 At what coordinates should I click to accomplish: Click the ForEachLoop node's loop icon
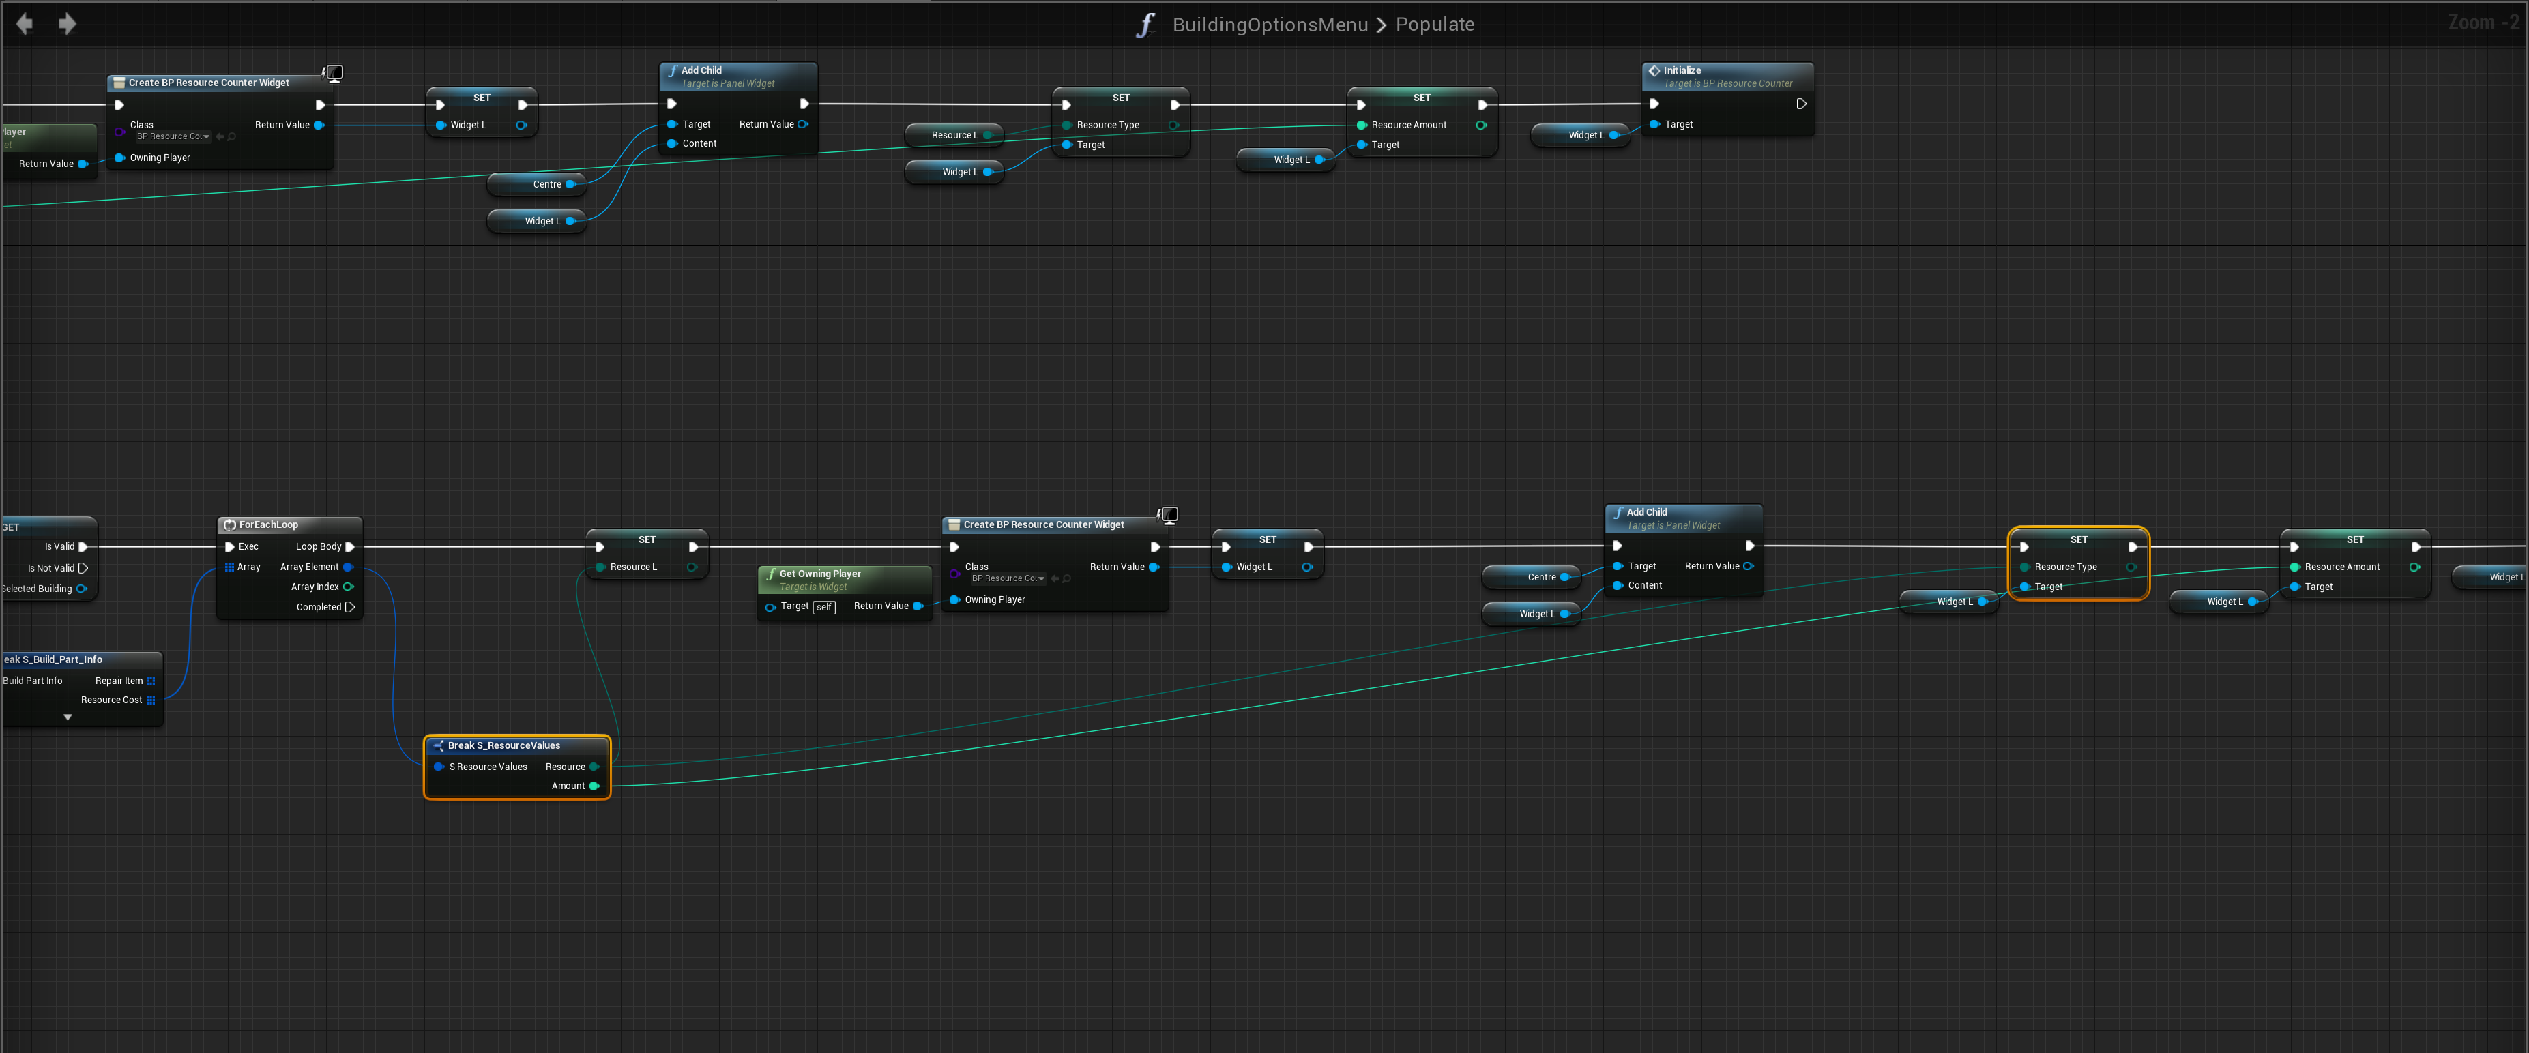coord(230,525)
